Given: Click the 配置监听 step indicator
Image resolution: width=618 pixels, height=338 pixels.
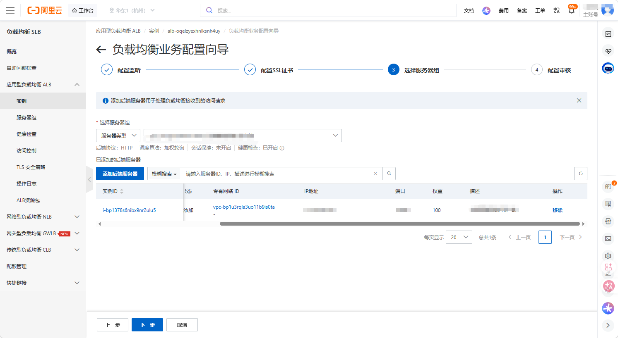Looking at the screenshot, I should coord(121,70).
